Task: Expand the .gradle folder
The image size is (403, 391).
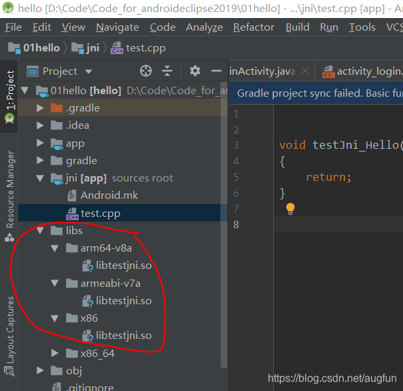Action: point(40,108)
